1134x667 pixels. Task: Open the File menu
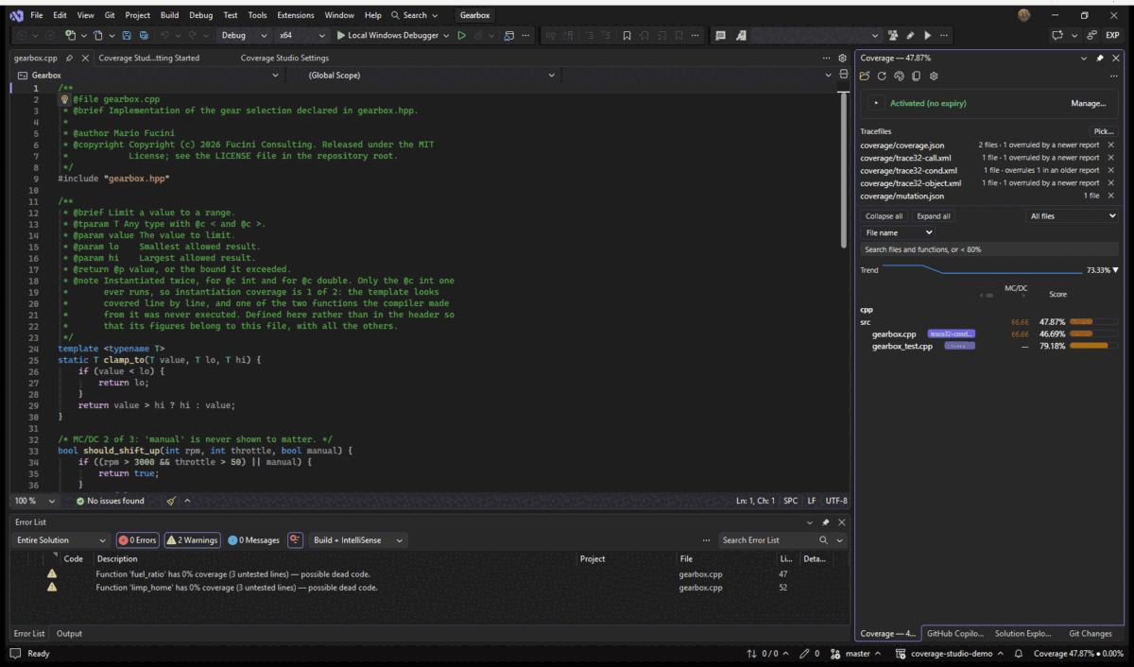(36, 15)
